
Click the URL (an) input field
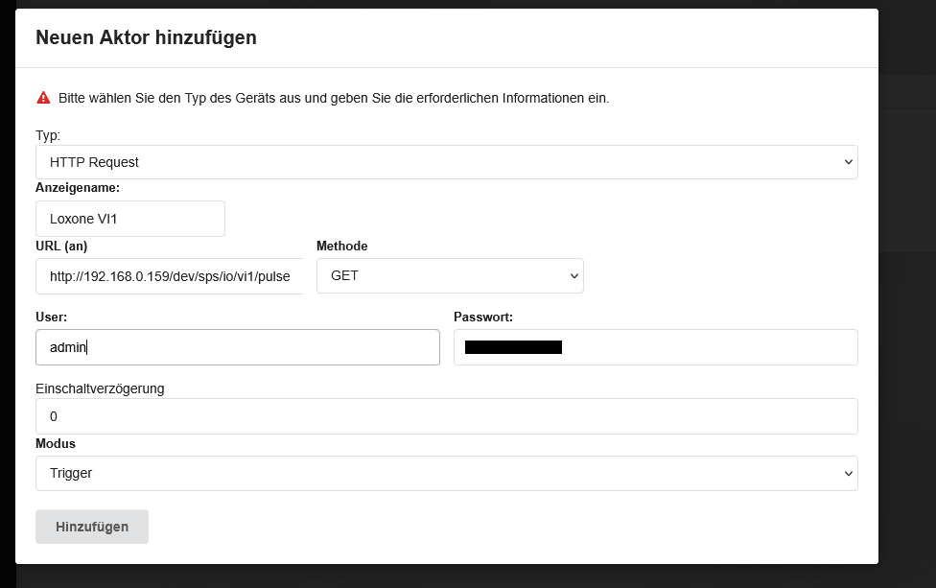tap(170, 276)
